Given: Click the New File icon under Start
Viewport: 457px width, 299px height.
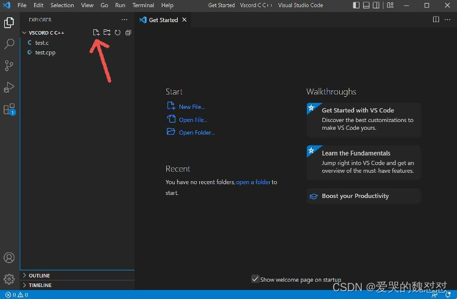Looking at the screenshot, I should pyautogui.click(x=171, y=106).
